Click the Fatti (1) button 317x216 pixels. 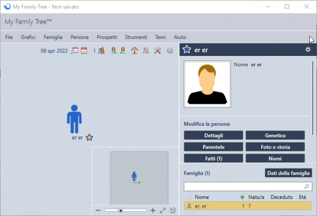pos(213,159)
